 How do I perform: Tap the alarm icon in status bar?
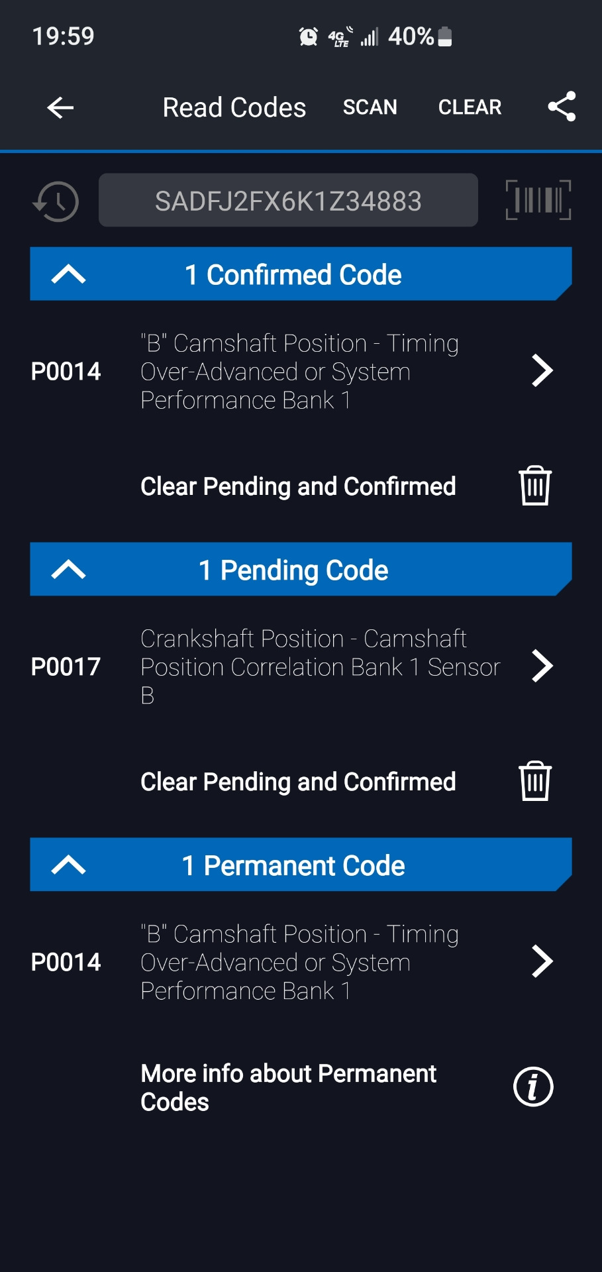tap(308, 37)
